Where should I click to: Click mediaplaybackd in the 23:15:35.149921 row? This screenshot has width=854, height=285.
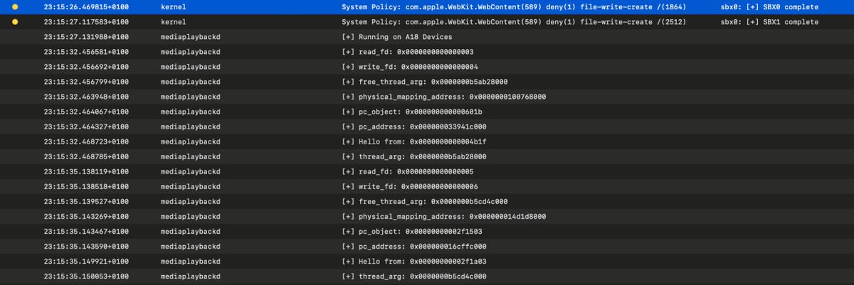tap(191, 261)
